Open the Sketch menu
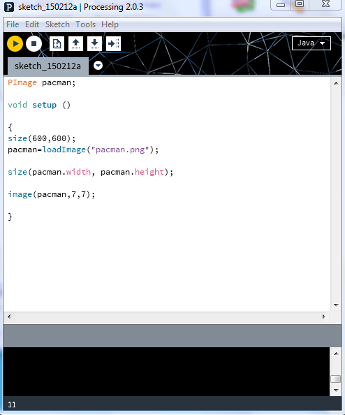Screen dimensions: 345x415 pyautogui.click(x=57, y=24)
